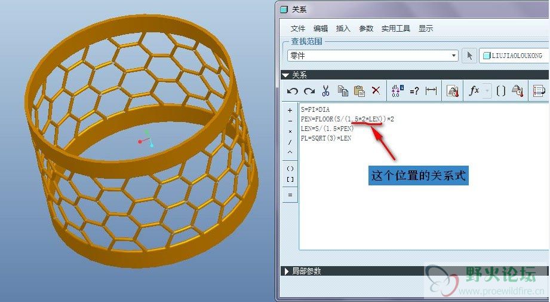Image resolution: width=550 pixels, height=302 pixels.
Task: Show dimension on screen with arrow tool
Action: [431, 91]
